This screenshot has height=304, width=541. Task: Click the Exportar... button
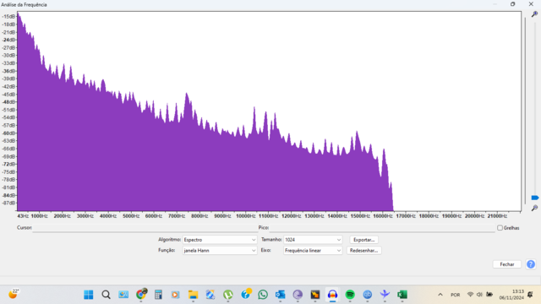tap(363, 240)
